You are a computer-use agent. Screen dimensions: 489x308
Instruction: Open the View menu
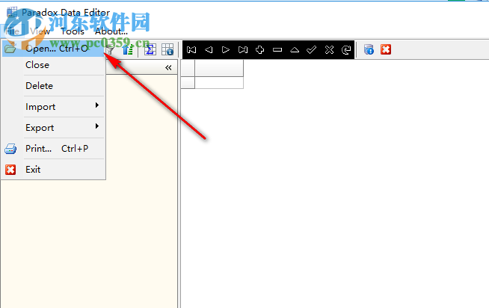pos(40,31)
